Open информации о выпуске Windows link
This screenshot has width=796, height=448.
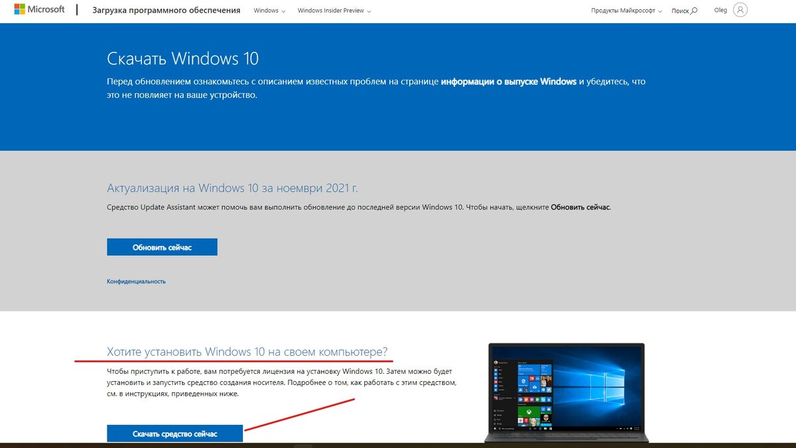pos(509,82)
